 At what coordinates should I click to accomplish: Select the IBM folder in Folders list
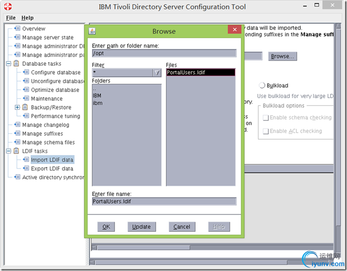point(97,96)
